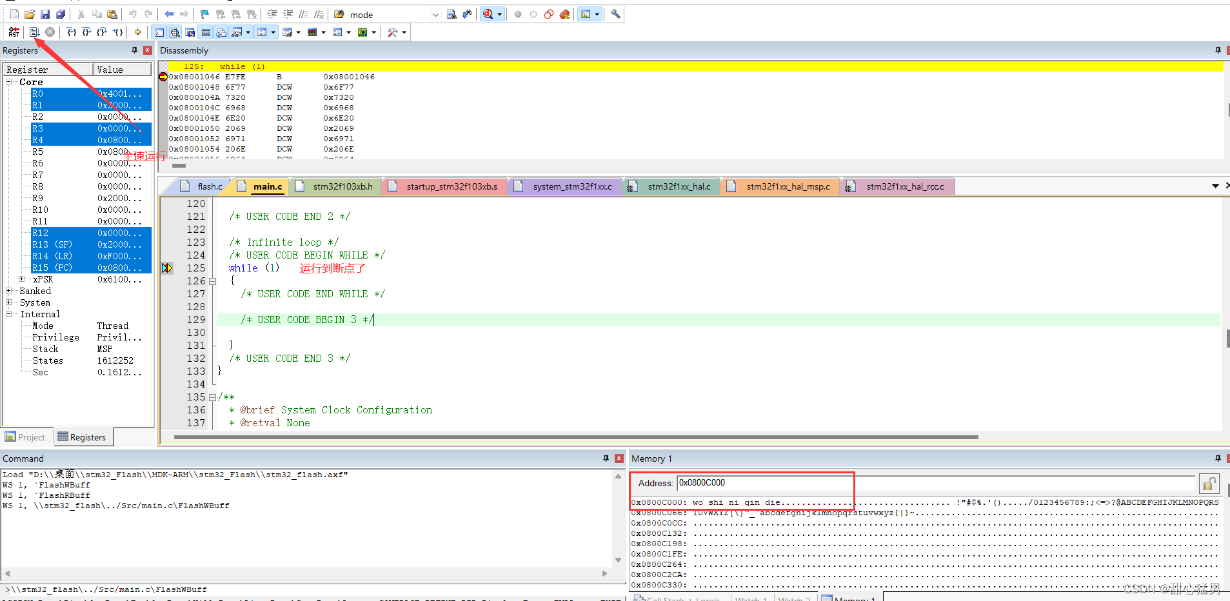Screen dimensions: 1230x601
Task: Step into one line icon
Action: [x=72, y=32]
